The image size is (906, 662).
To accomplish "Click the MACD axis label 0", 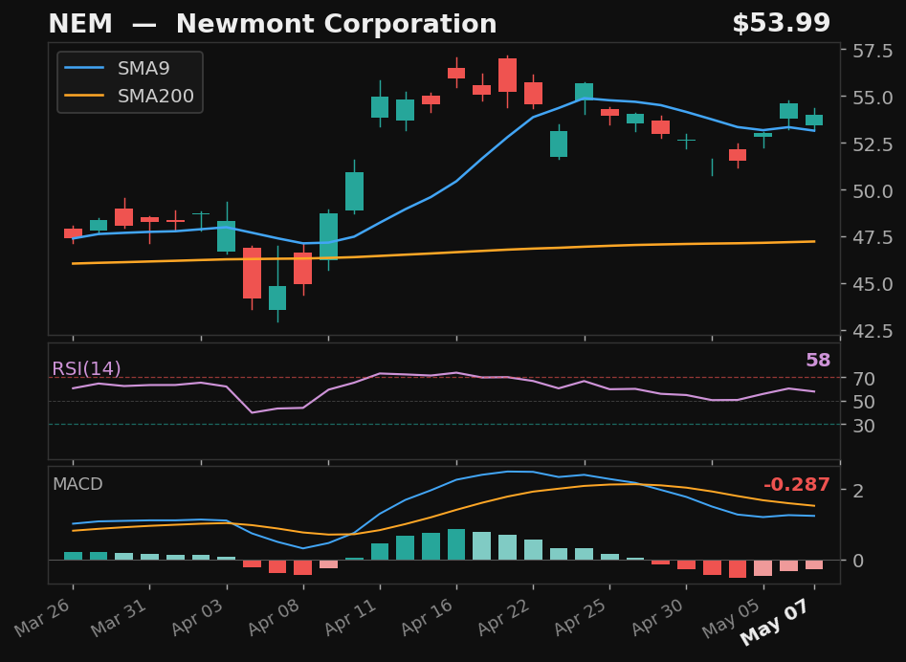I will (x=858, y=561).
